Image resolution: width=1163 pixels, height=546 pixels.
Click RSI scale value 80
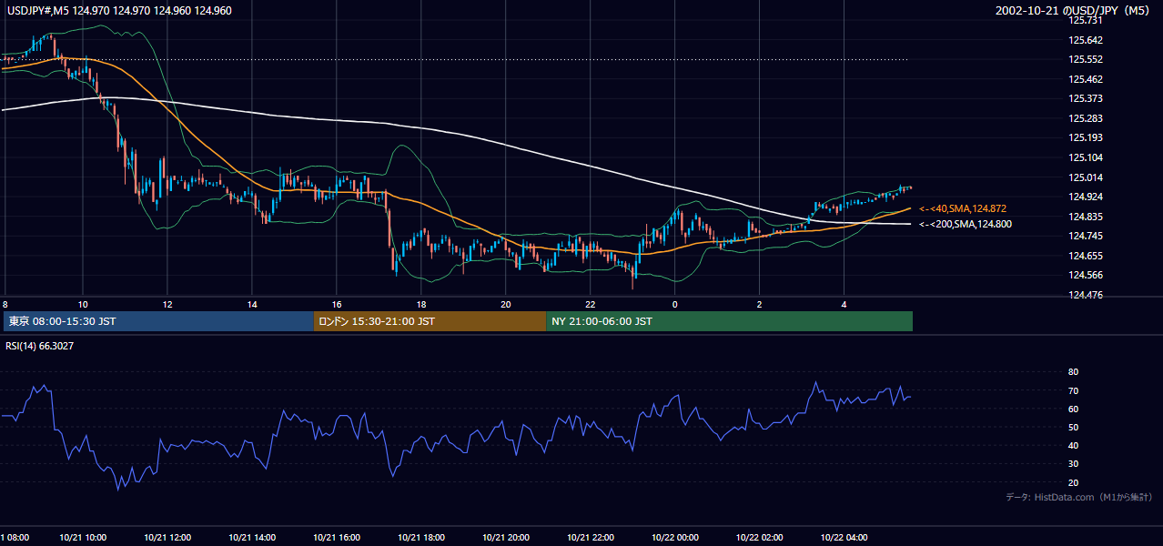coord(1074,372)
